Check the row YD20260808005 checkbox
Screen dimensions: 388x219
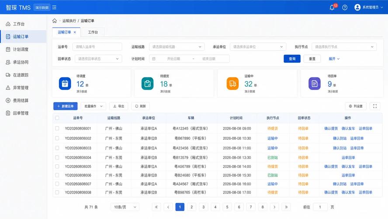tap(57, 166)
